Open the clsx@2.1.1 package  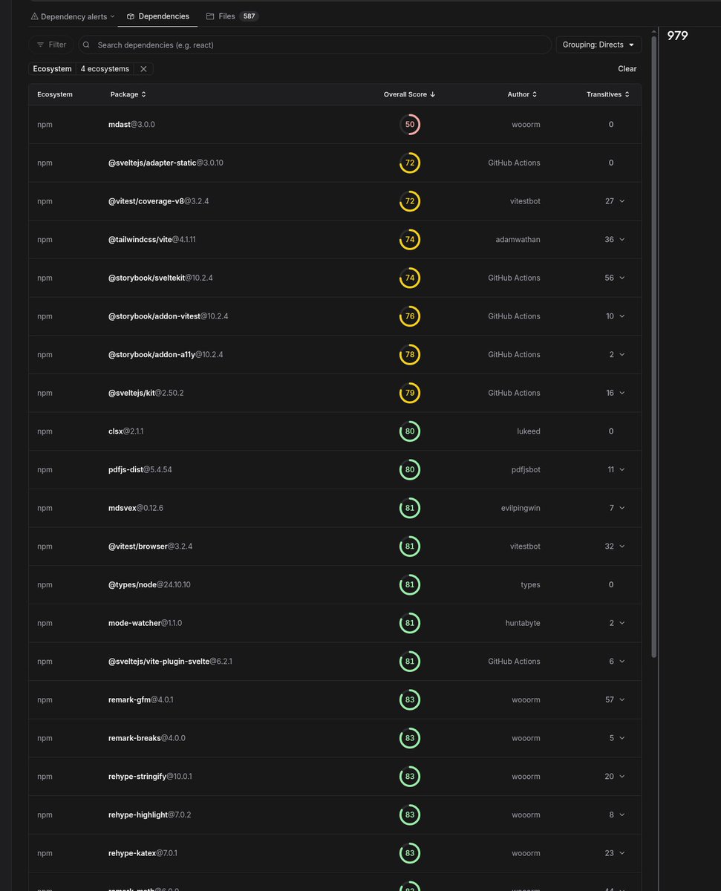point(126,431)
